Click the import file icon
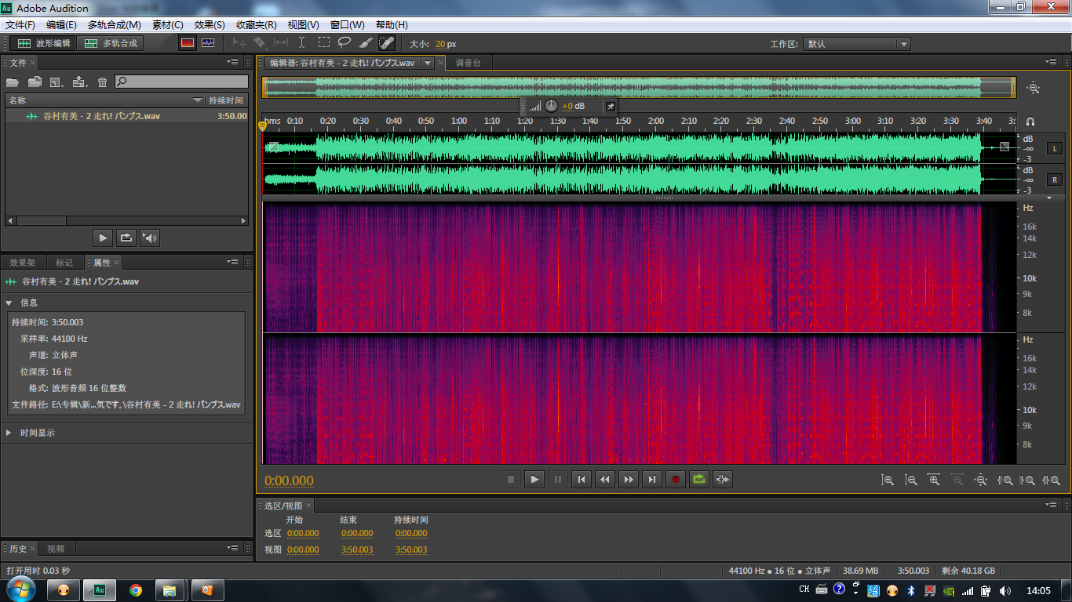The width and height of the screenshot is (1072, 602). 35,82
